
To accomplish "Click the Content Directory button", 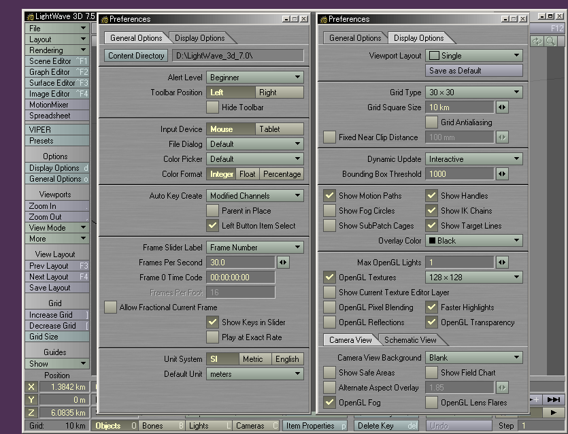I will [136, 56].
